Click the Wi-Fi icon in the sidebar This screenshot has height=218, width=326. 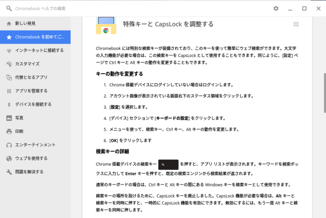click(9, 50)
